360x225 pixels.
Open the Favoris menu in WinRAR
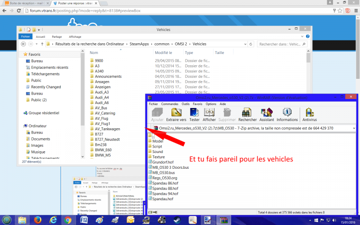198,104
